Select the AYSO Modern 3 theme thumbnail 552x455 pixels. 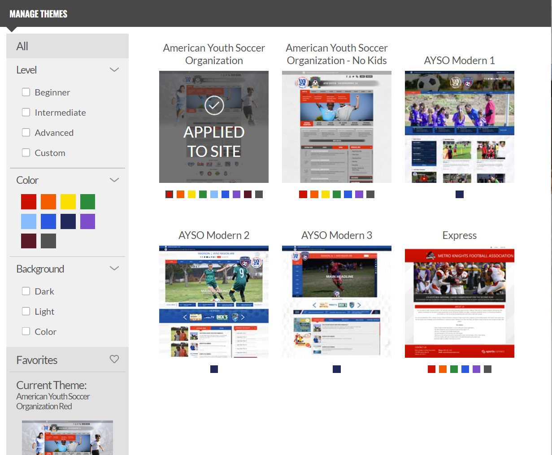coord(336,302)
